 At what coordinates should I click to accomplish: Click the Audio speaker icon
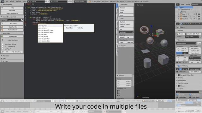[x=194, y=34]
